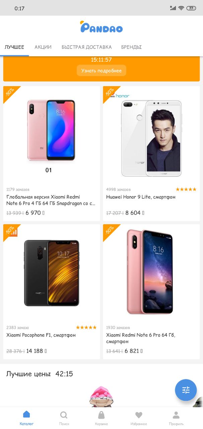Switch to the Акции tab
The image size is (203, 429).
click(x=43, y=47)
